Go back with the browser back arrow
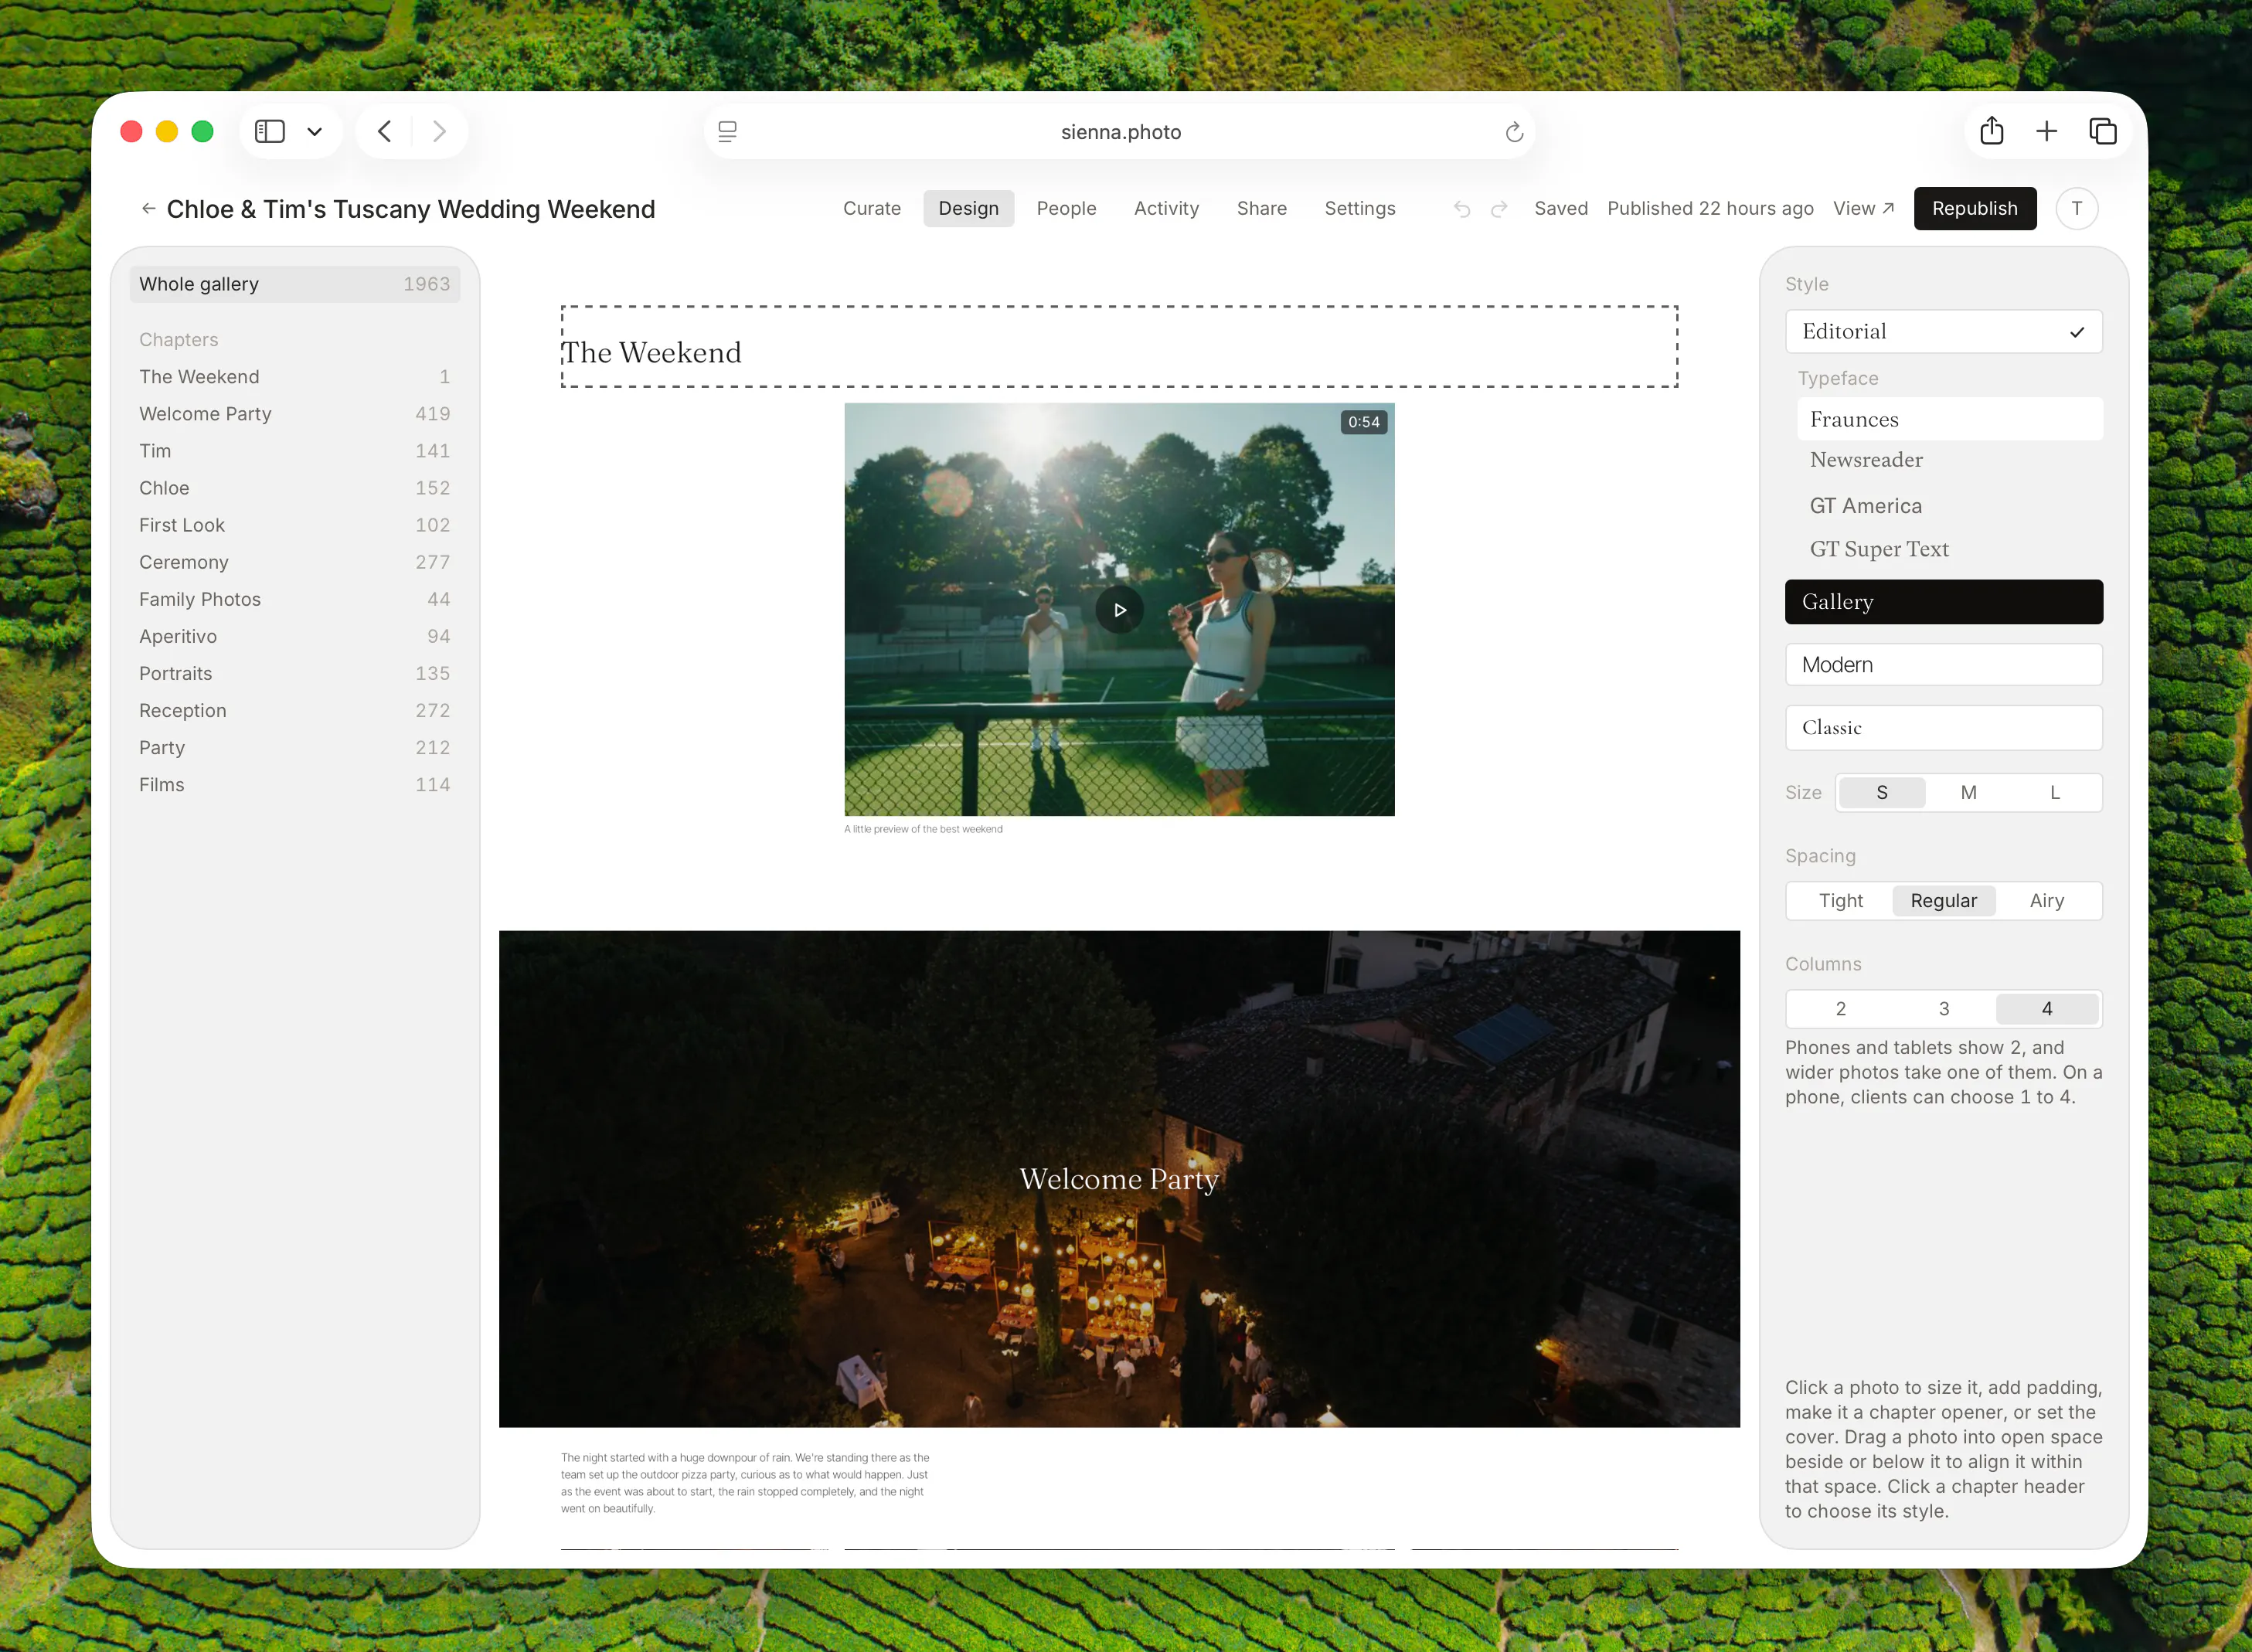Viewport: 2252px width, 1652px height. coord(385,131)
